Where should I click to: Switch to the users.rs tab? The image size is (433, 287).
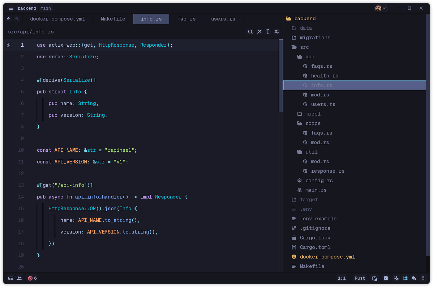click(223, 19)
